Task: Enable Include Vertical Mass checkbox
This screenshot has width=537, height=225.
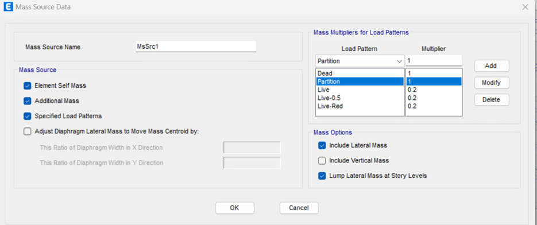Action: point(322,160)
